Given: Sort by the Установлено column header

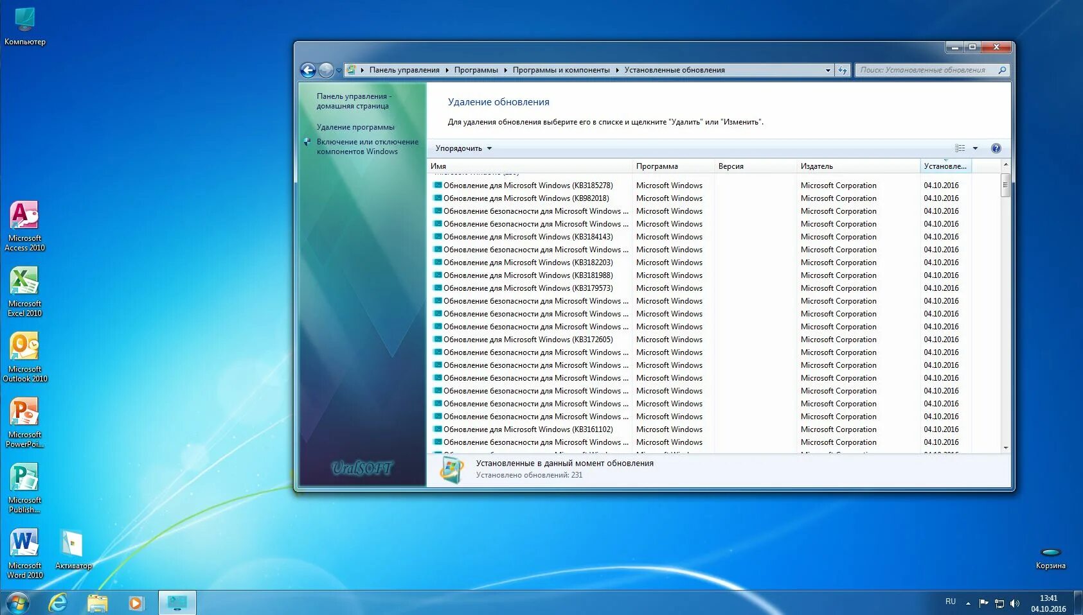Looking at the screenshot, I should point(945,166).
